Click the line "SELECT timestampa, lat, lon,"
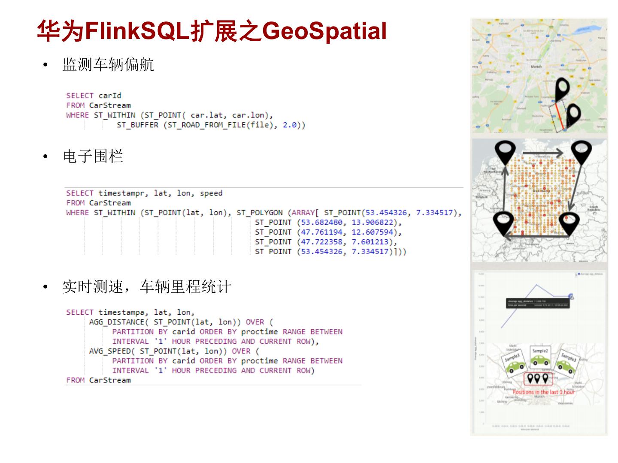The width and height of the screenshot is (618, 463). pyautogui.click(x=130, y=312)
